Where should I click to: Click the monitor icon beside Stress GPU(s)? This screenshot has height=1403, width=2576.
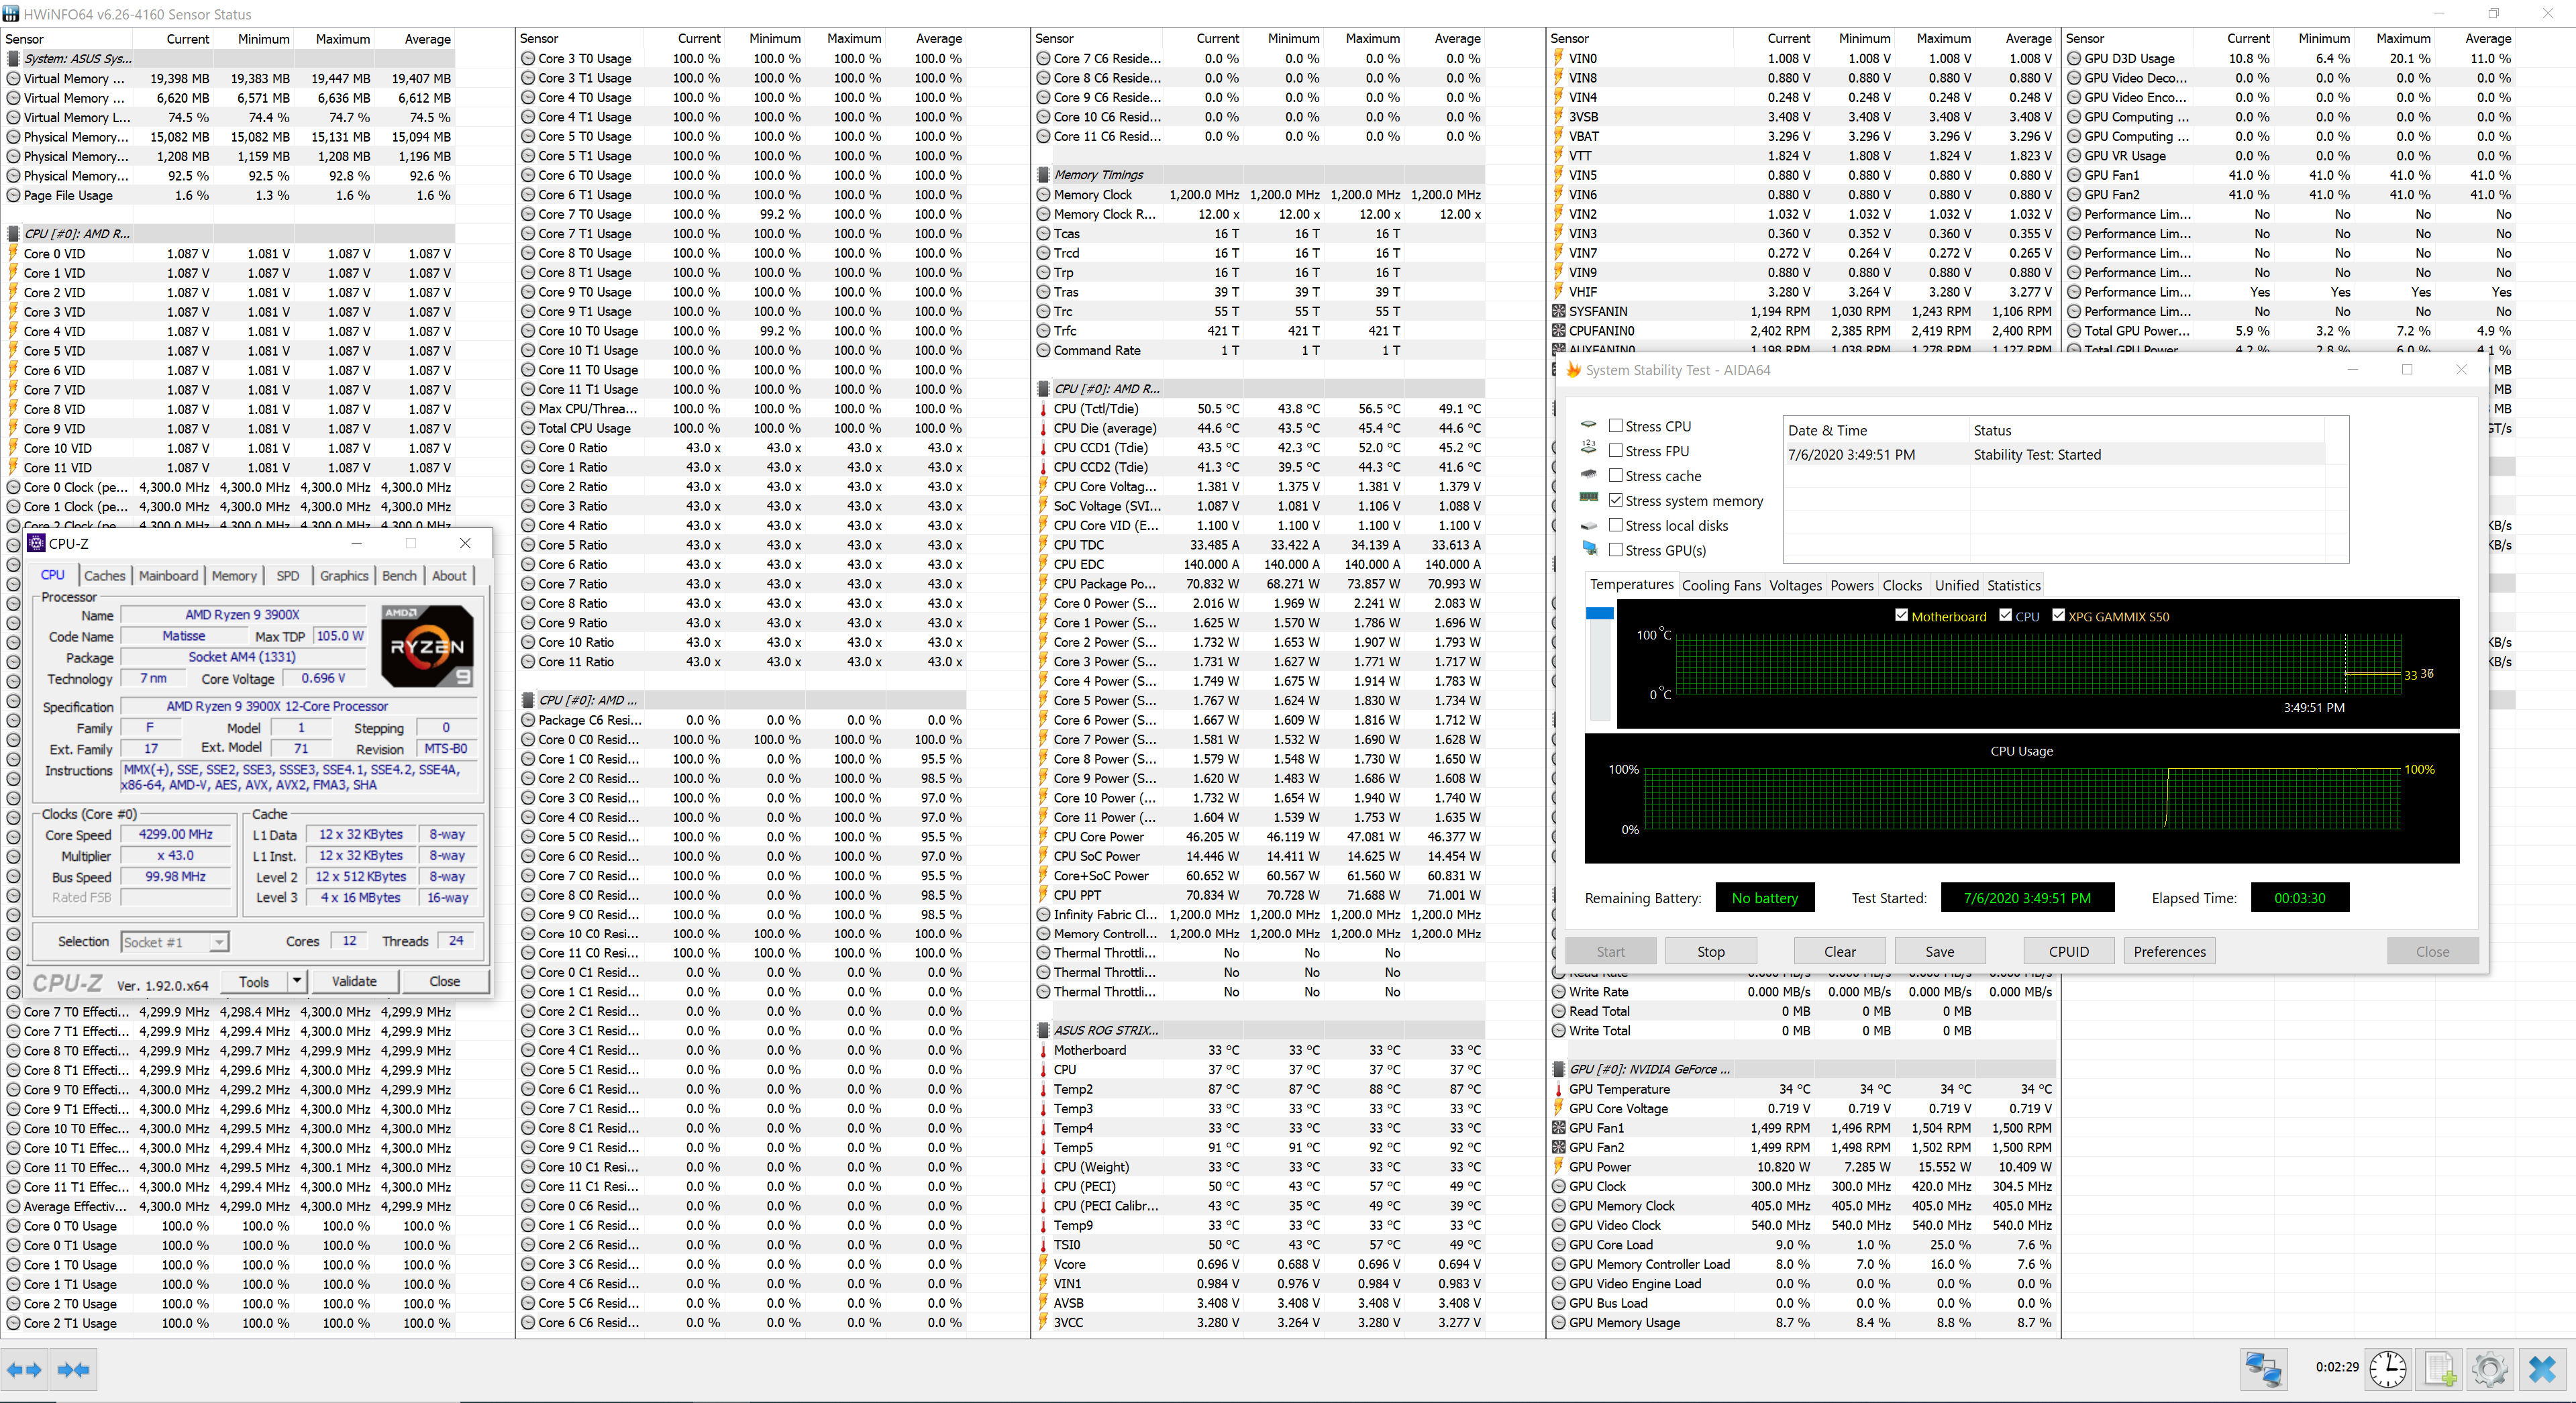(x=1589, y=548)
